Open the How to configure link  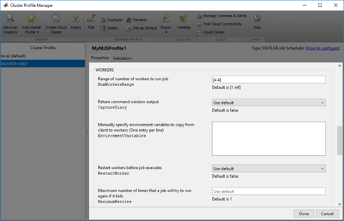click(323, 48)
